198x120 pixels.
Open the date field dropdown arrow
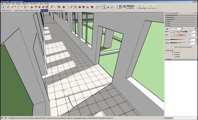[x=196, y=35]
